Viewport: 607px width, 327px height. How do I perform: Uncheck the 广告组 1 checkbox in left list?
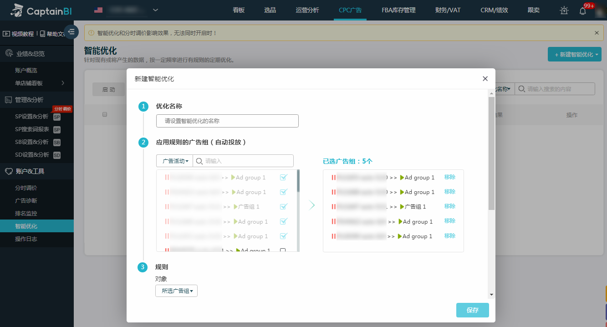pos(284,206)
